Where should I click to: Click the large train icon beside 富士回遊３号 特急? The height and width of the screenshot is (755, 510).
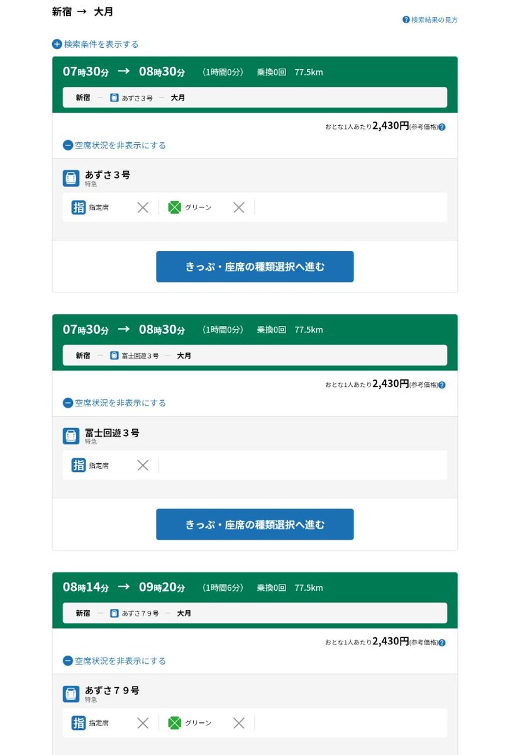pos(71,436)
